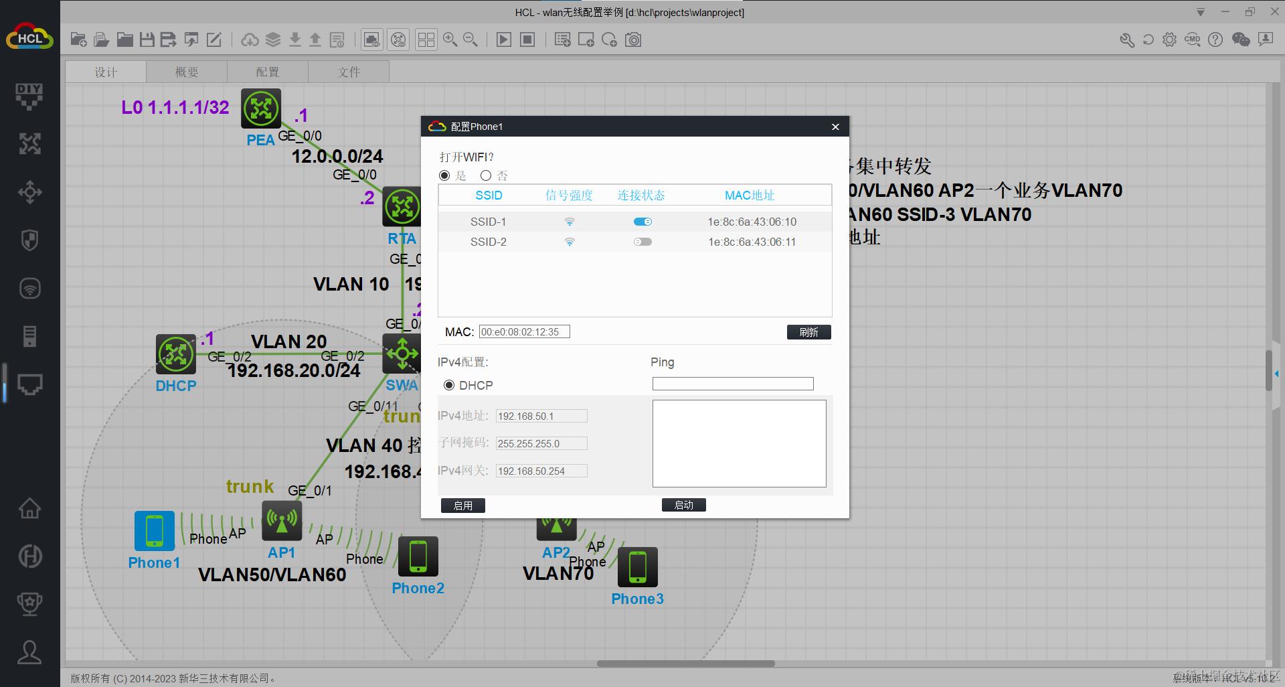1285x687 pixels.
Task: Click the 启动 start ping button
Action: coord(684,505)
